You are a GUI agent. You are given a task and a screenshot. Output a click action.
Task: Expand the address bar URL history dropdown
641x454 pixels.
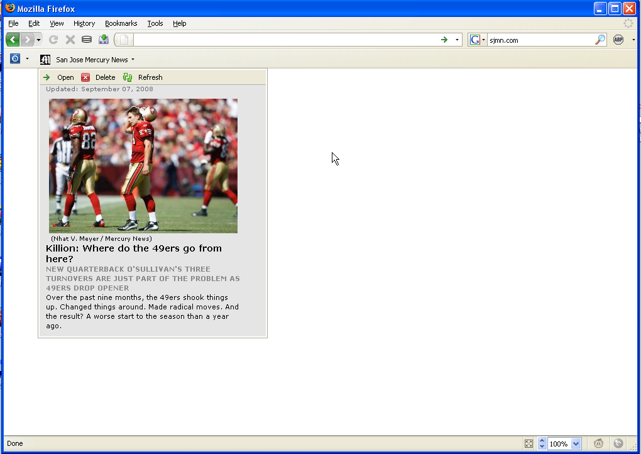click(x=457, y=40)
